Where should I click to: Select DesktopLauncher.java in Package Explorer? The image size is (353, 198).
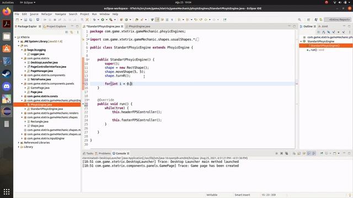click(44, 63)
